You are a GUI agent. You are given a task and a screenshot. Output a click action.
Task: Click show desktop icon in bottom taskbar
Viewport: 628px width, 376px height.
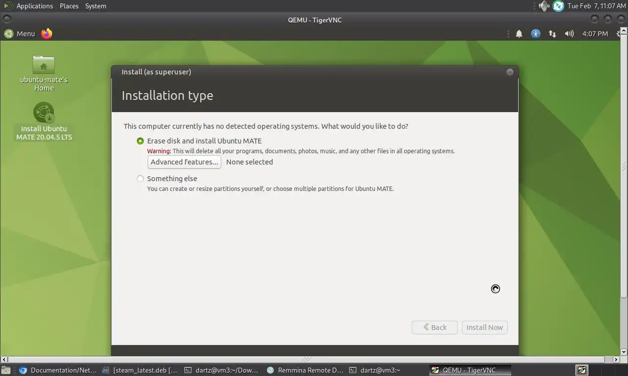pyautogui.click(x=6, y=370)
